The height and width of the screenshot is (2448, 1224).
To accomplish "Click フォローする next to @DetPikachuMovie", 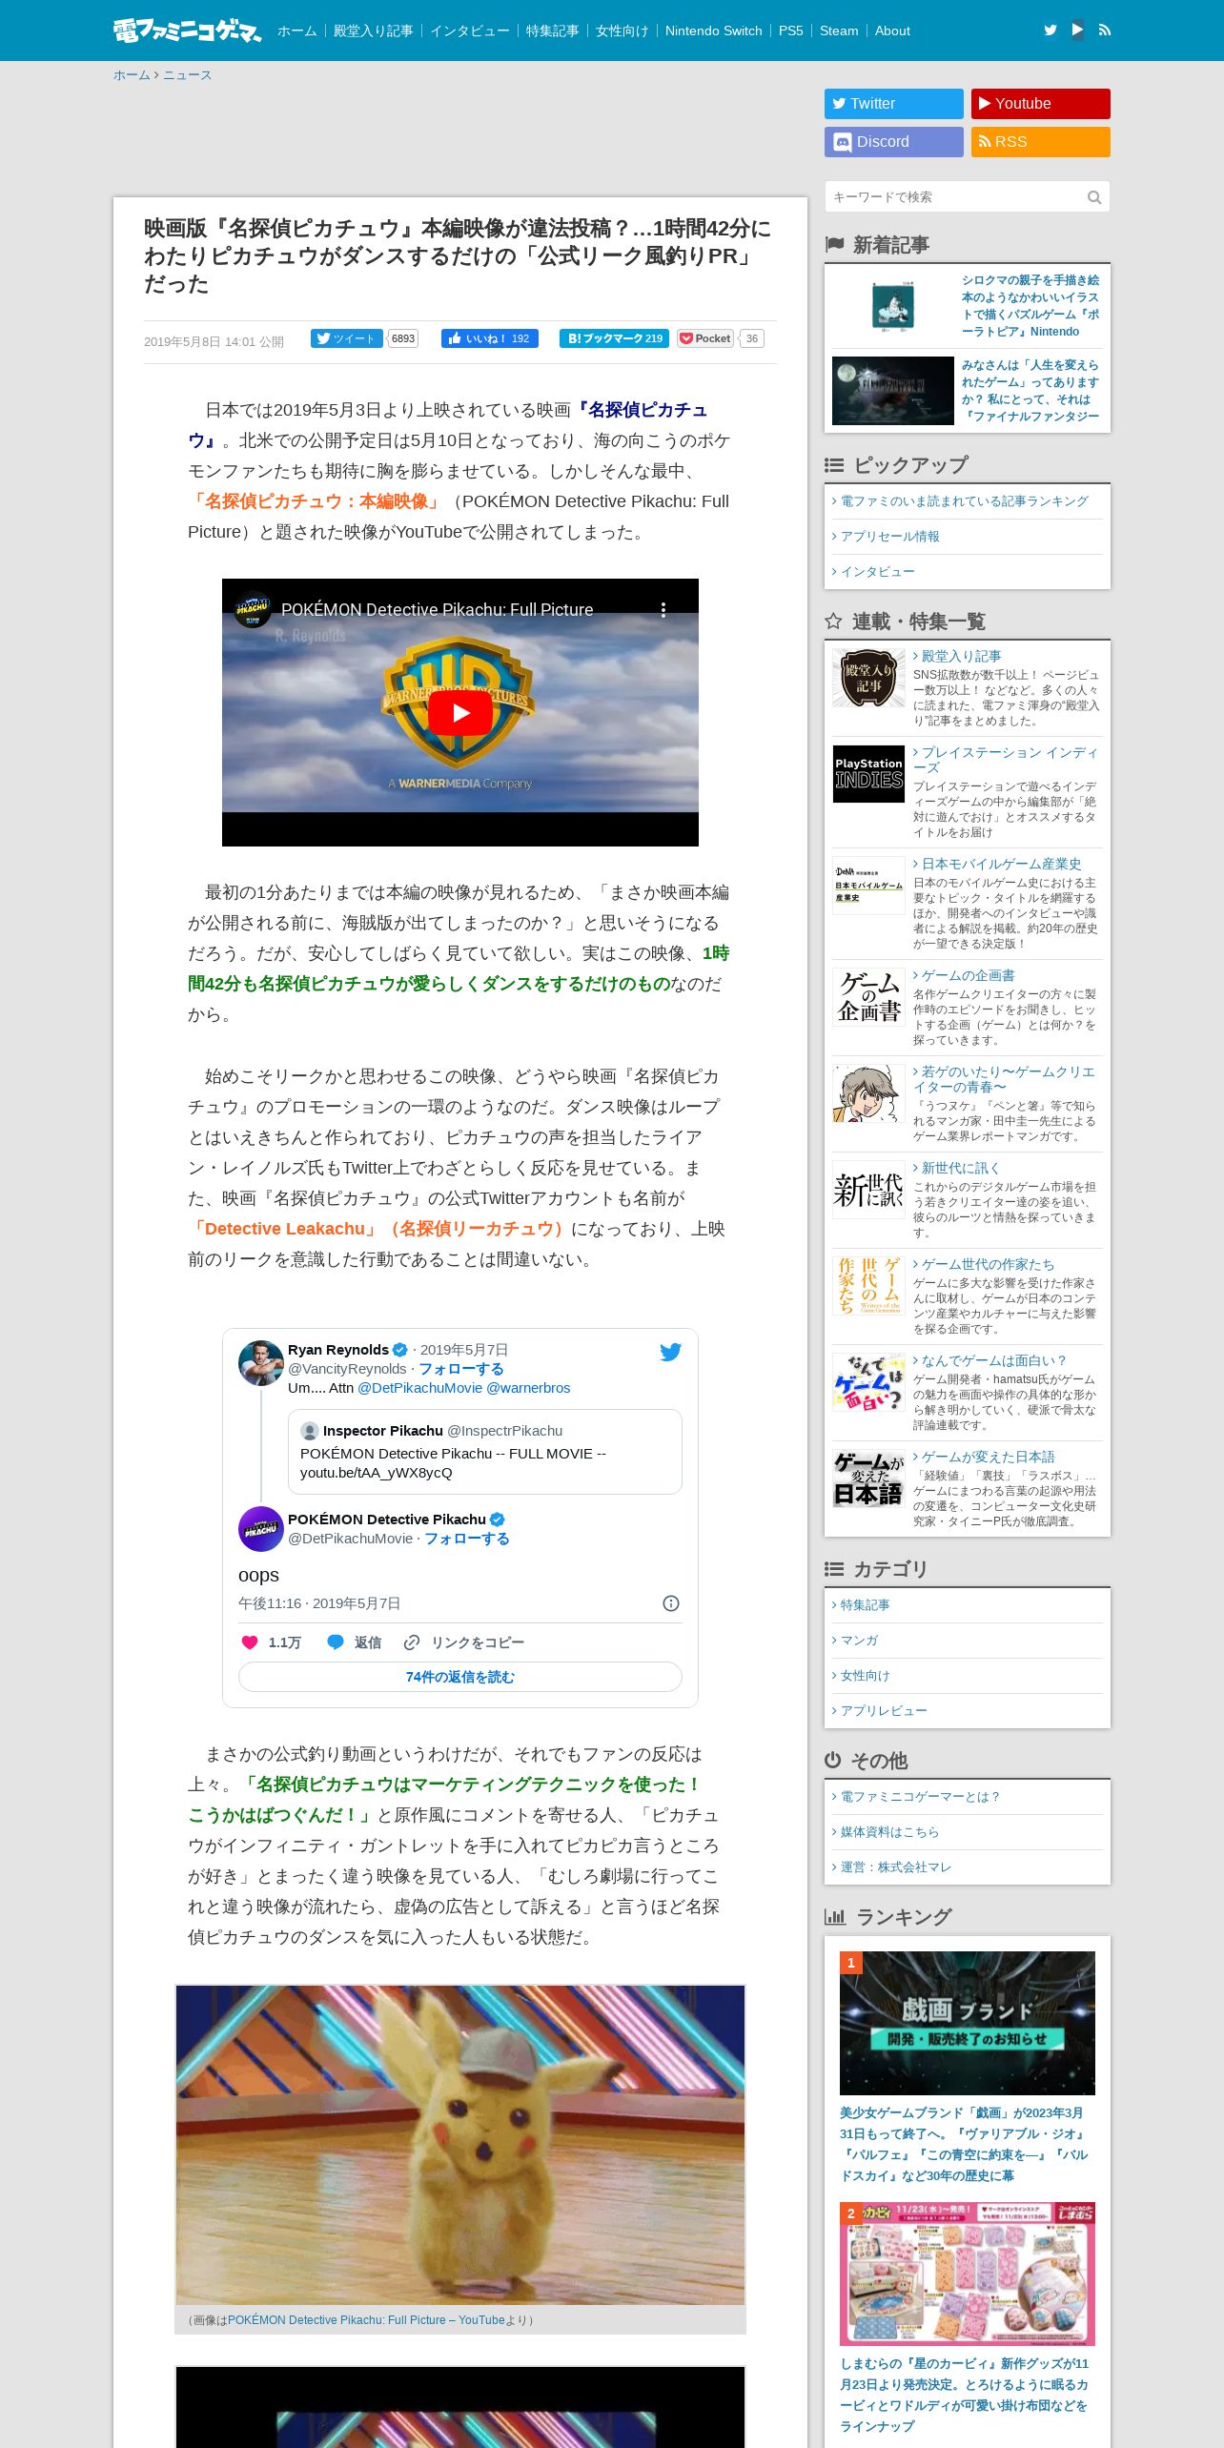I will 467,1539.
